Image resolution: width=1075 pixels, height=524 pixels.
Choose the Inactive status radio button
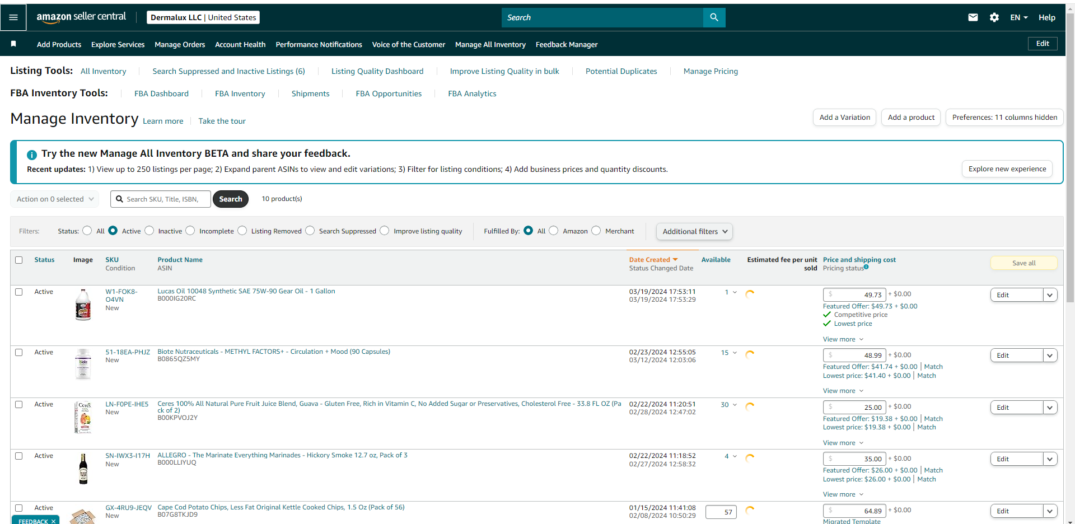pos(149,231)
